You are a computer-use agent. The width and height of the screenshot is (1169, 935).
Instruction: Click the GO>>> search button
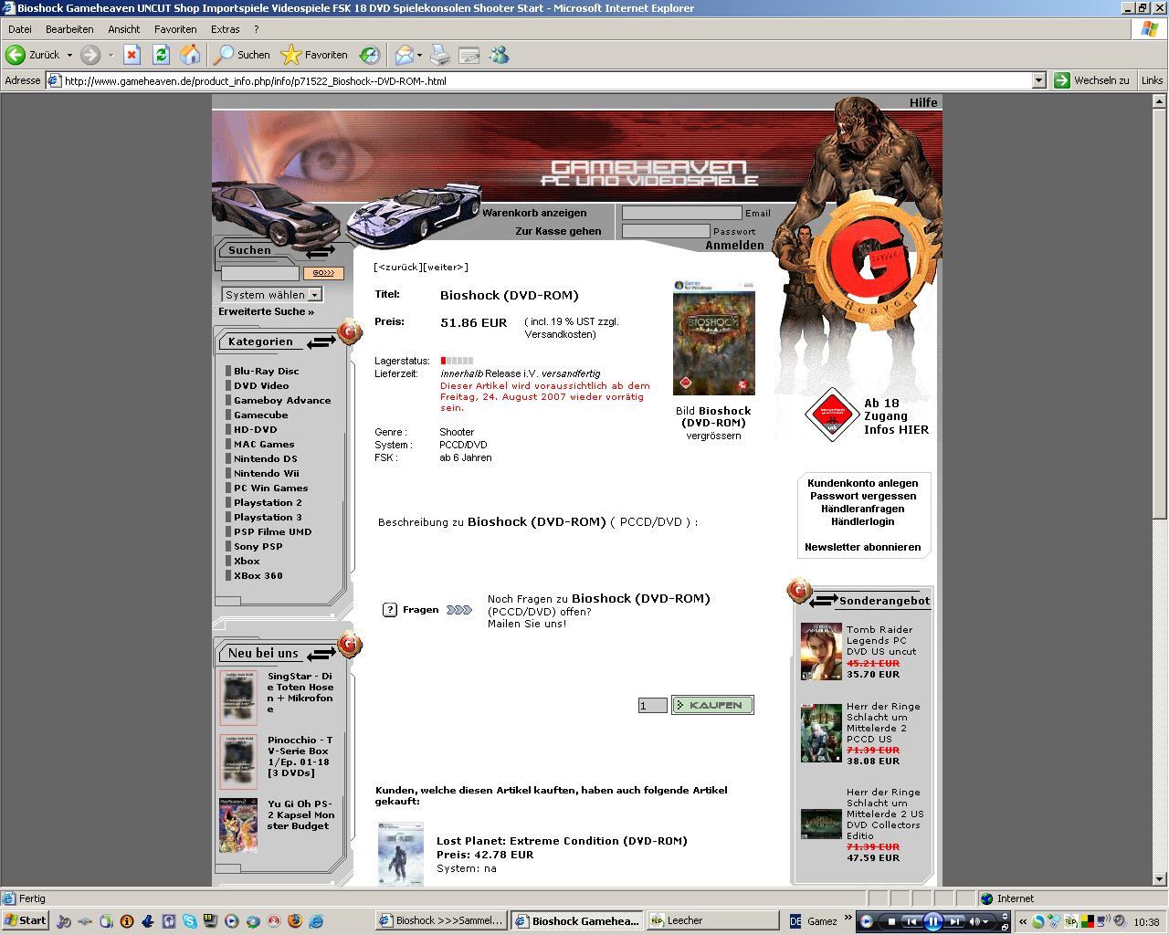[x=323, y=273]
